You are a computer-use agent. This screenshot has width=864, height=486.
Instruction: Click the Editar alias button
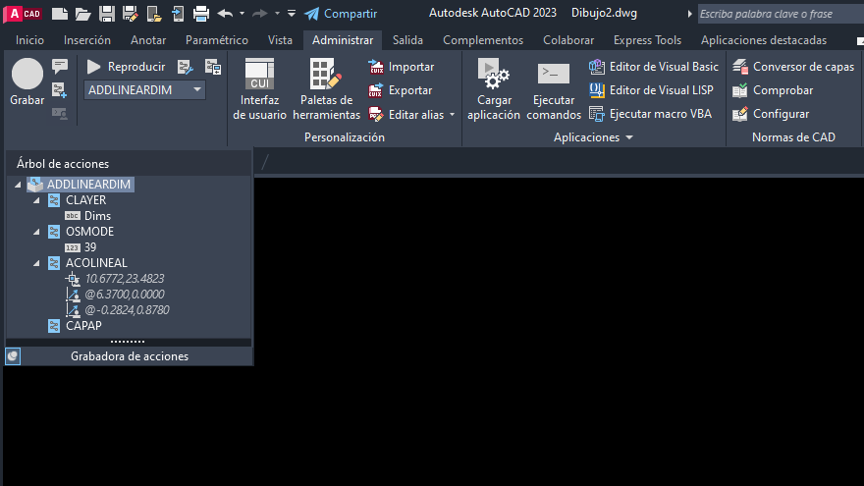[x=406, y=115]
